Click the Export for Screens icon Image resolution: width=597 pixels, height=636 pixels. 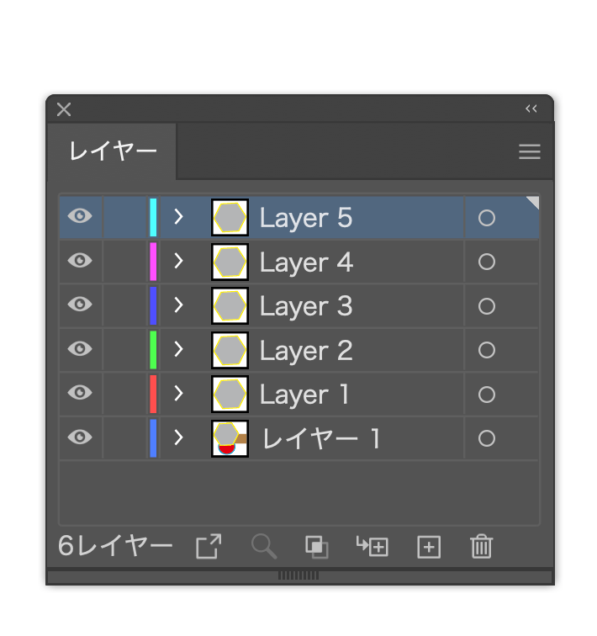click(x=209, y=547)
